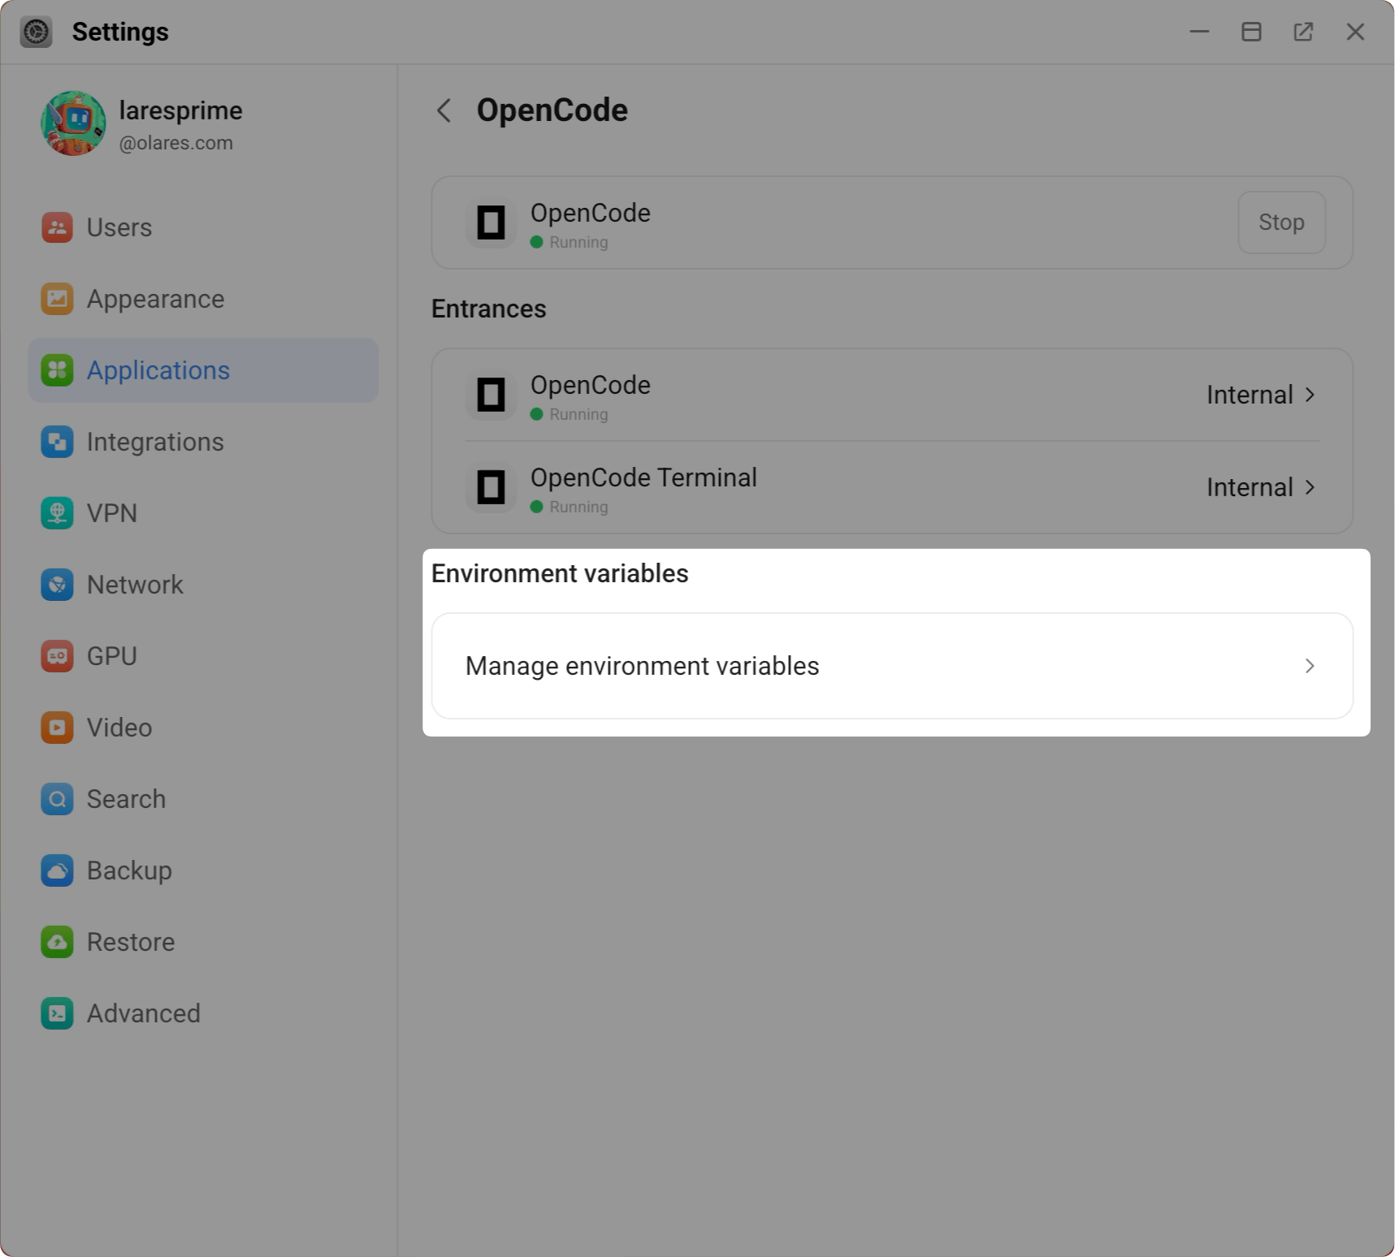Open the Backup cloud icon
The width and height of the screenshot is (1395, 1257).
tap(57, 870)
